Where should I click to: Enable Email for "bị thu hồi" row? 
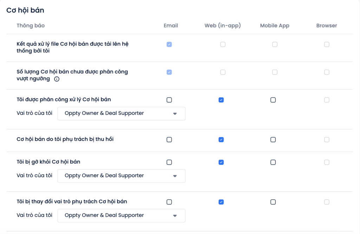point(169,140)
